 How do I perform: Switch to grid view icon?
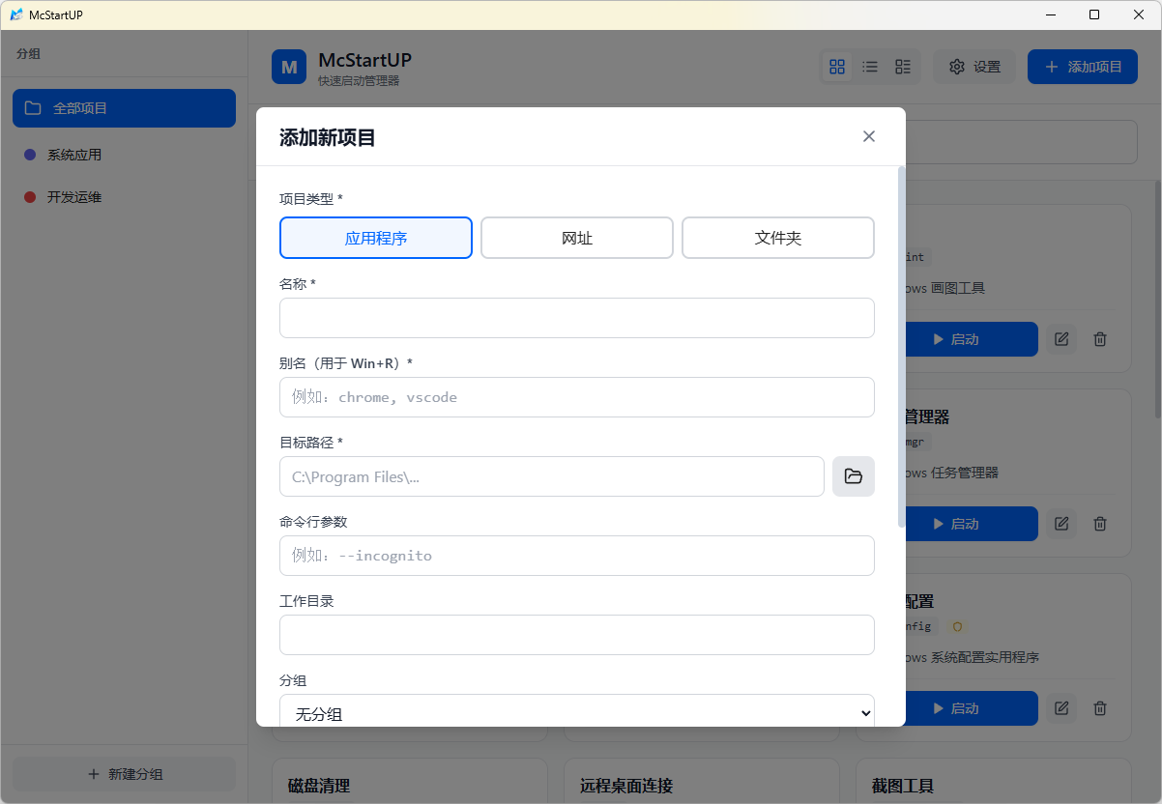[x=837, y=67]
